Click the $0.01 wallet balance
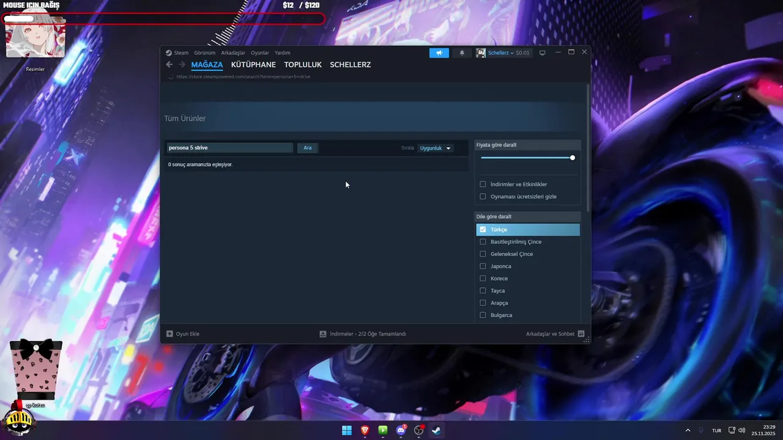Screen dimensions: 783x440 pos(522,53)
